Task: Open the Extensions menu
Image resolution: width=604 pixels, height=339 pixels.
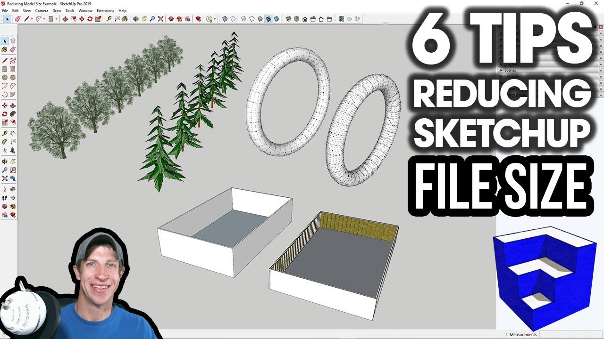Action: pos(105,10)
